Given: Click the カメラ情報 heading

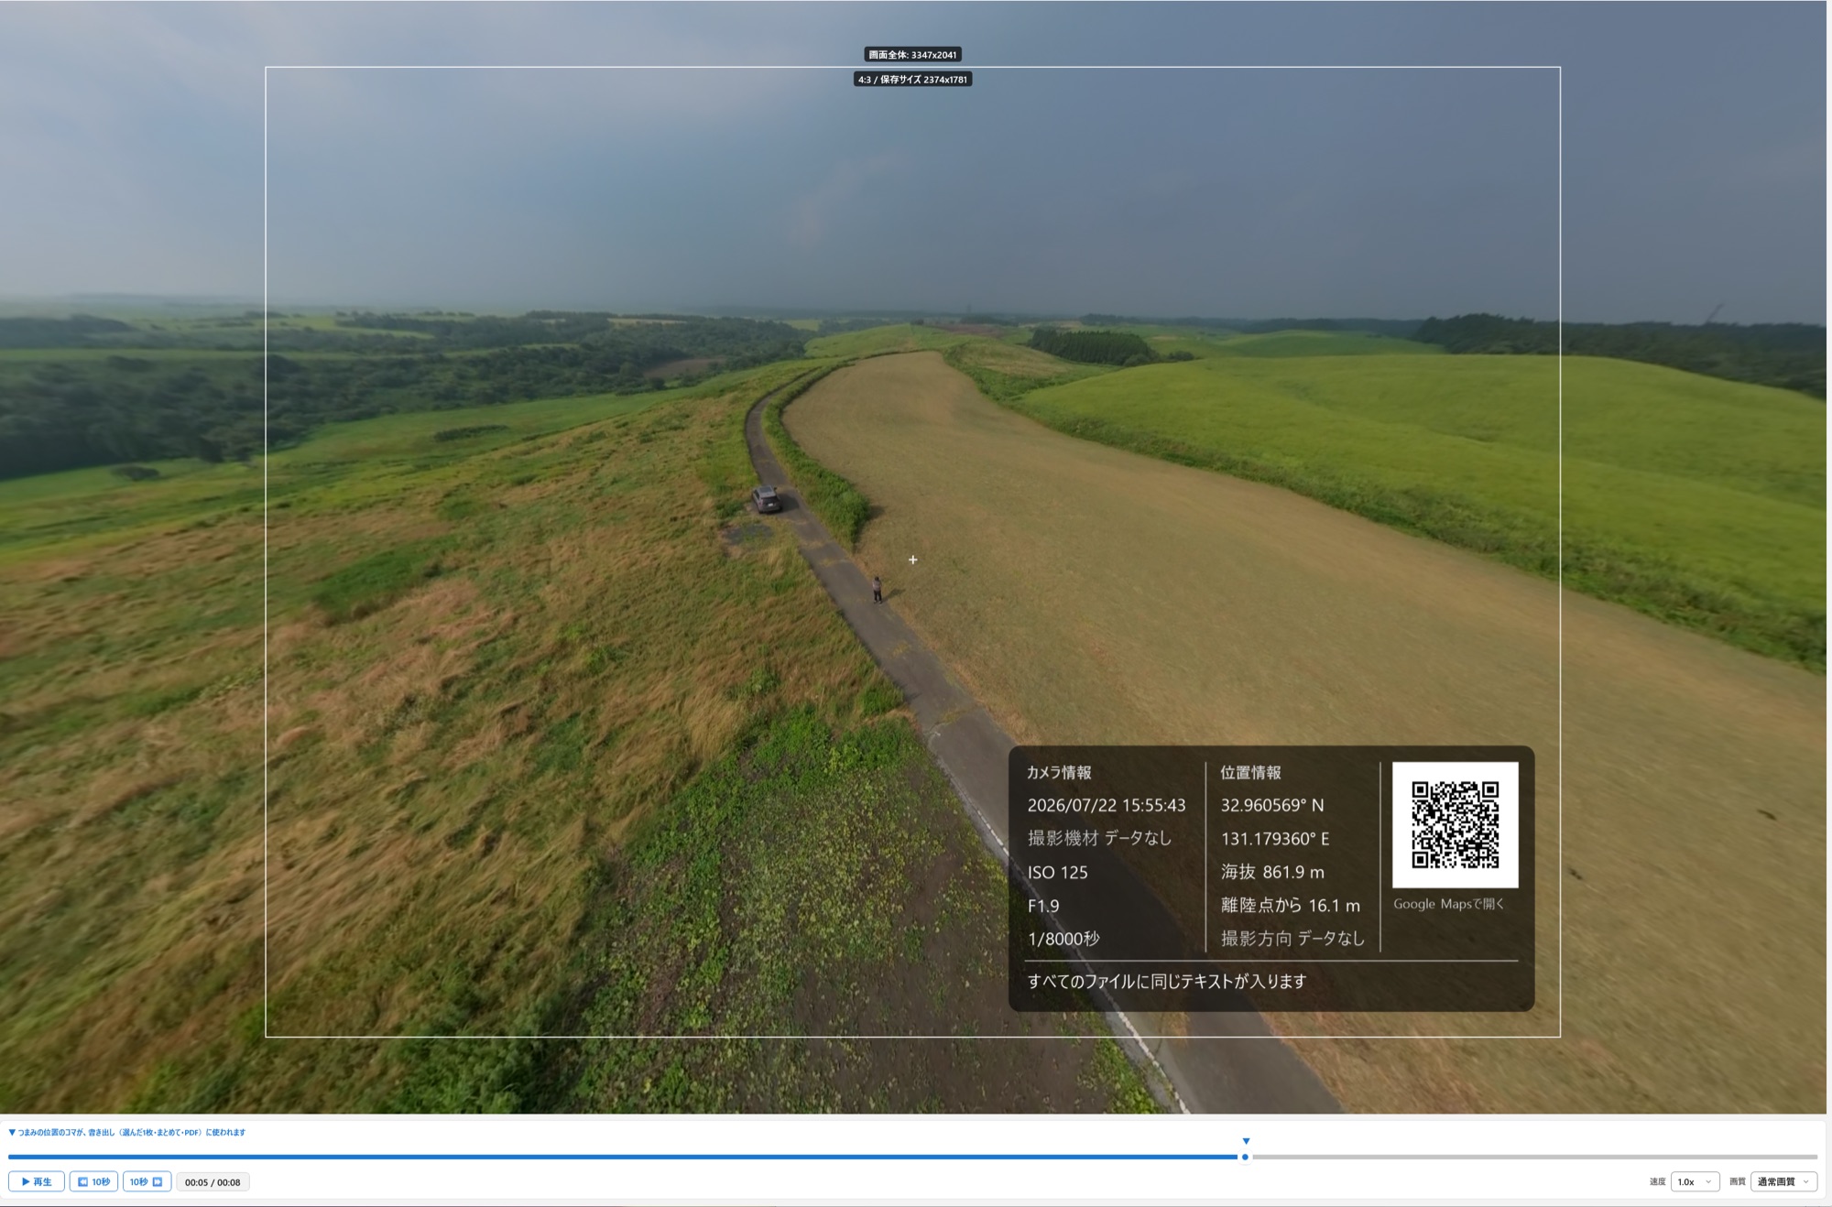Looking at the screenshot, I should pos(1058,772).
